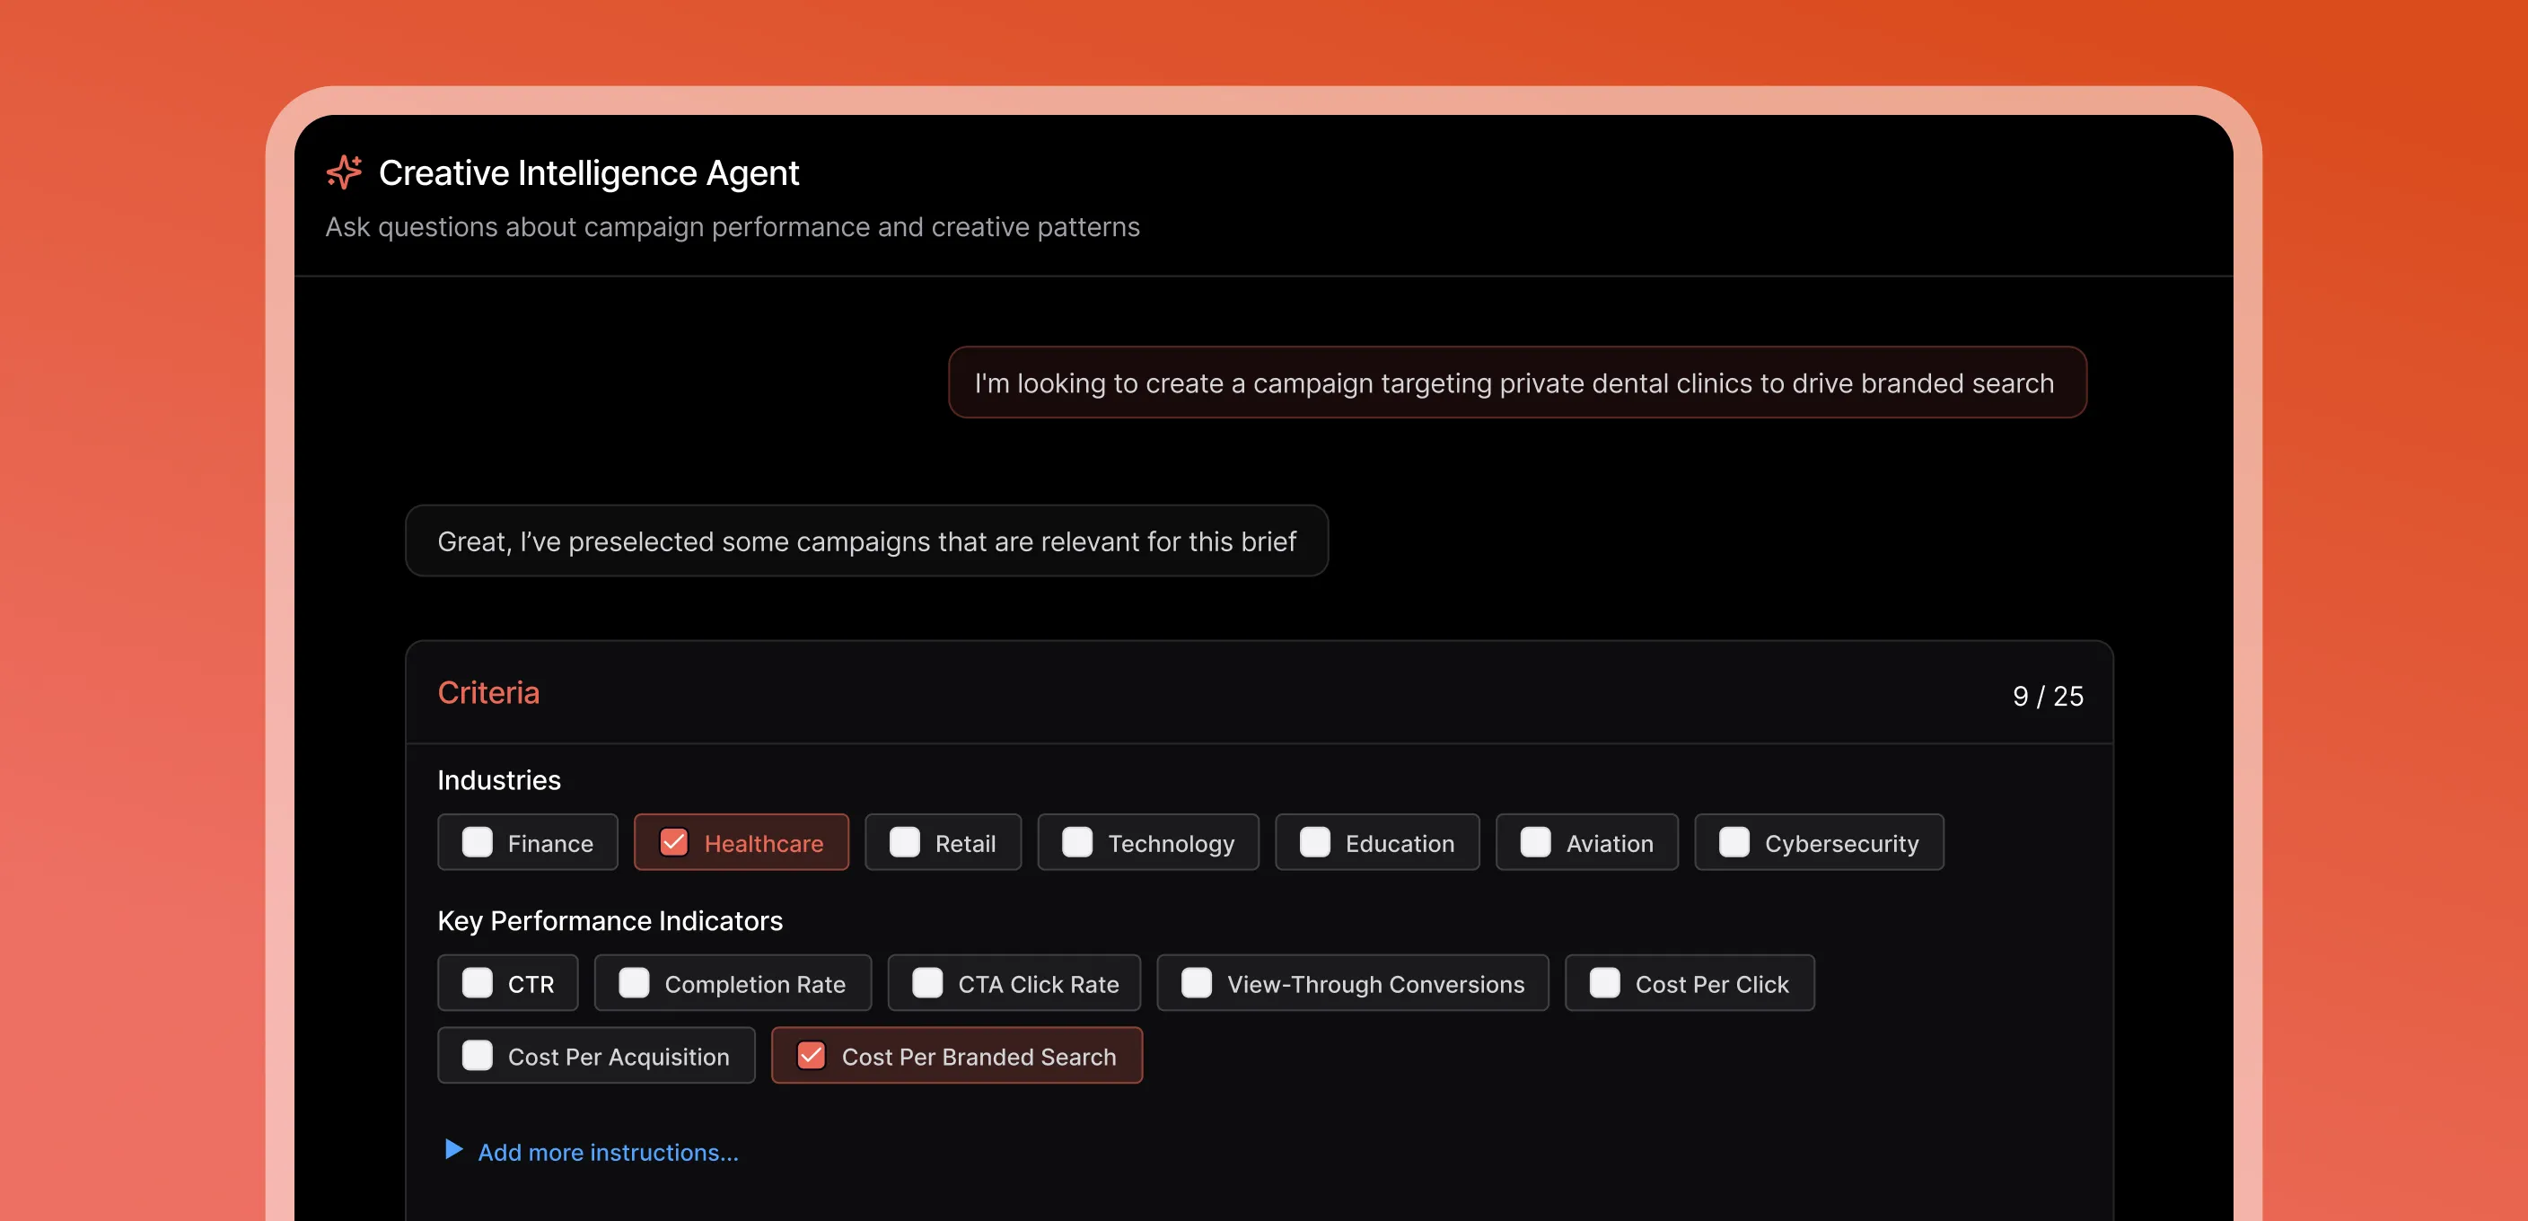Check the CTR KPI checkbox

(x=477, y=982)
